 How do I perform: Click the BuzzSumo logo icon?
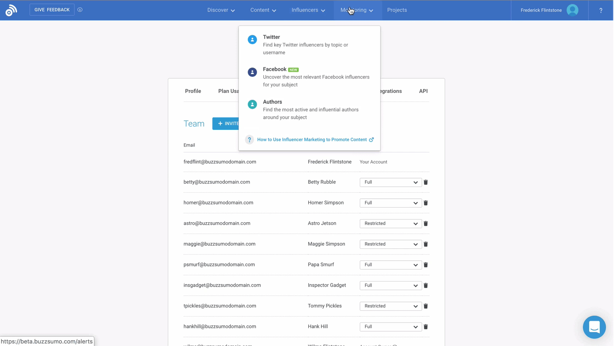11,10
